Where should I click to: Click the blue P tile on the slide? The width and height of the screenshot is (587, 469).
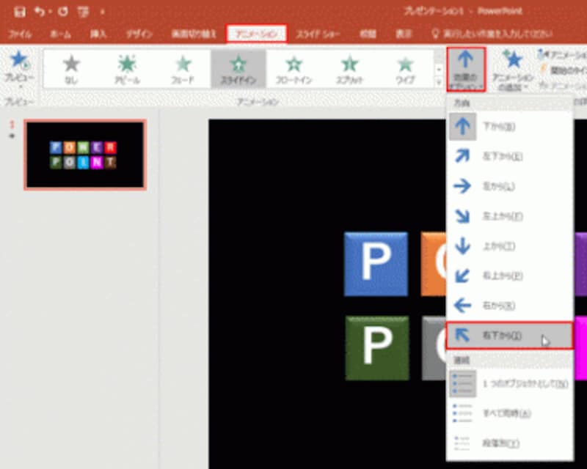376,264
